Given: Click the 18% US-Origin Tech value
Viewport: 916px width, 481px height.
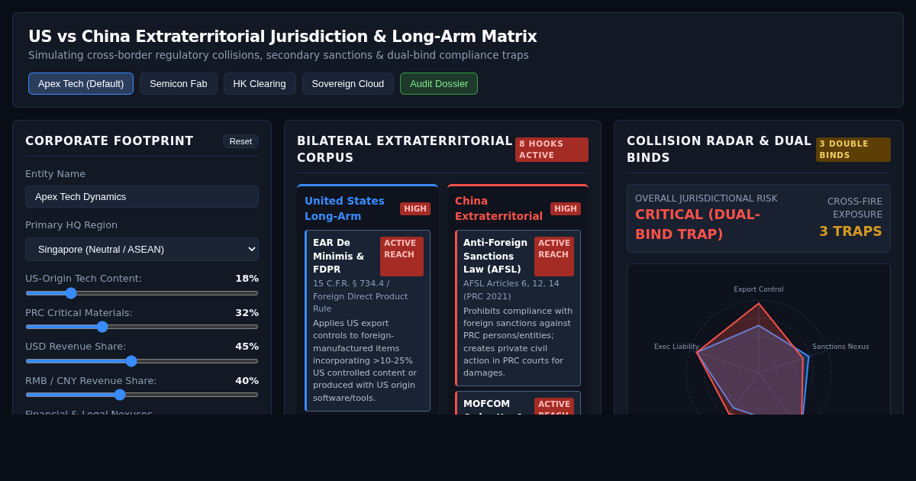Looking at the screenshot, I should point(247,279).
